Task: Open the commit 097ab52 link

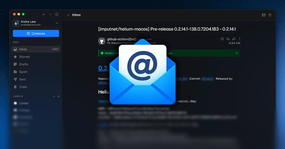Action: click(x=207, y=78)
